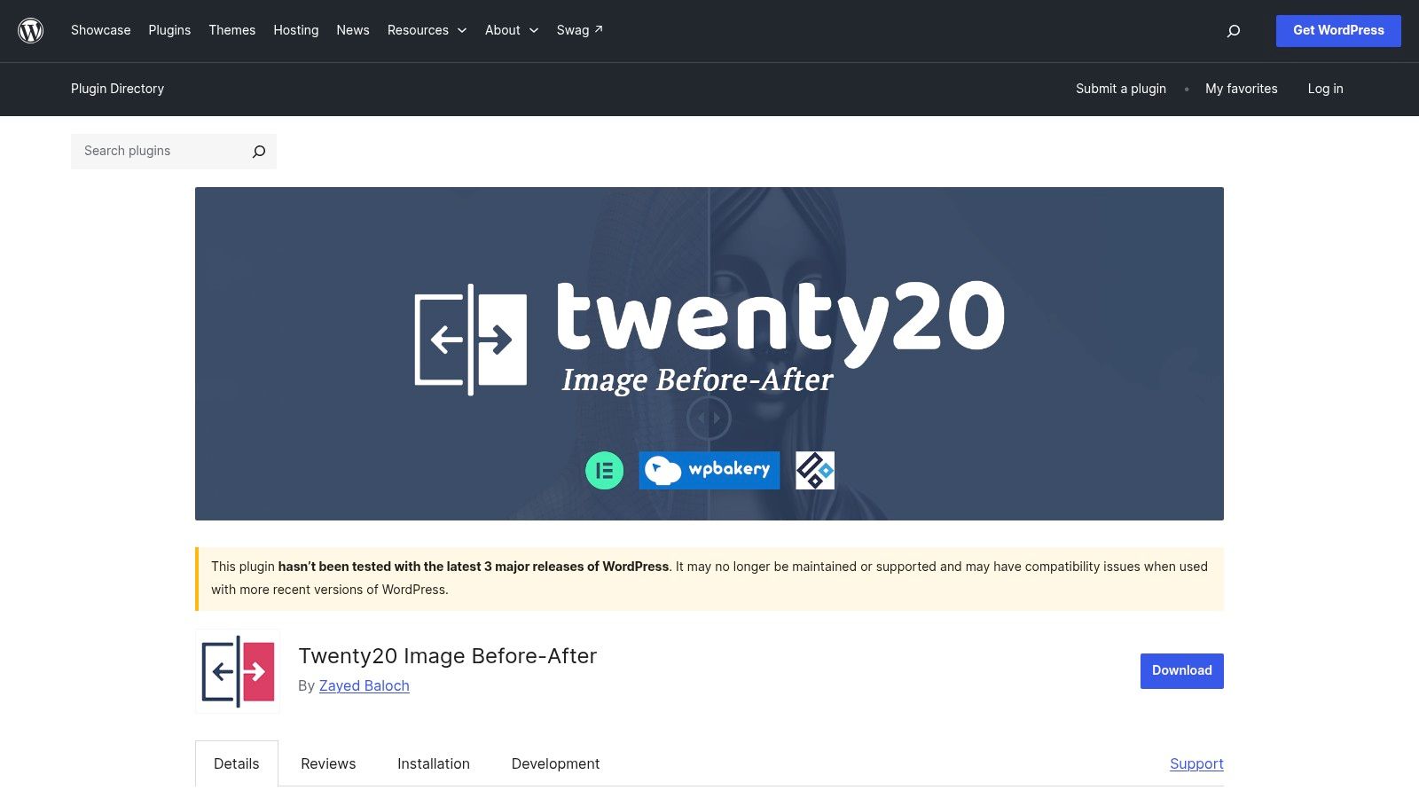Download the Twenty20 plugin
Viewport: 1419px width, 798px height.
(x=1182, y=671)
